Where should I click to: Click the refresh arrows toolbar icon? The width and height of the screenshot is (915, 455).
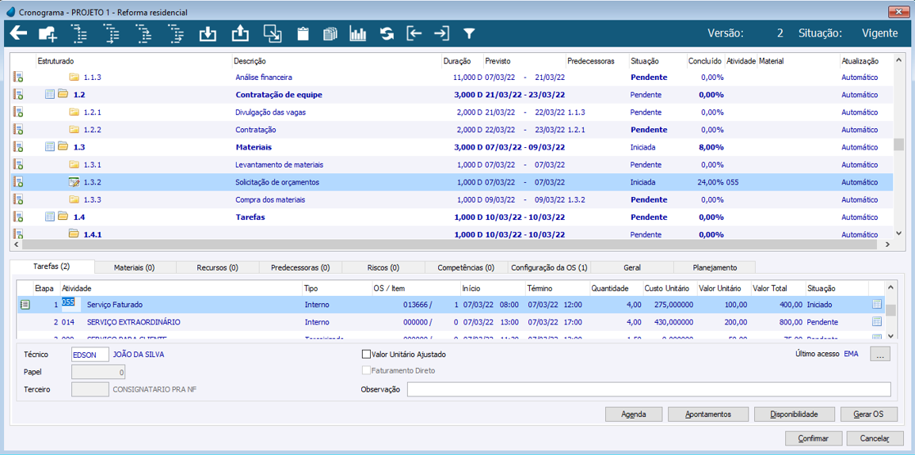click(387, 34)
